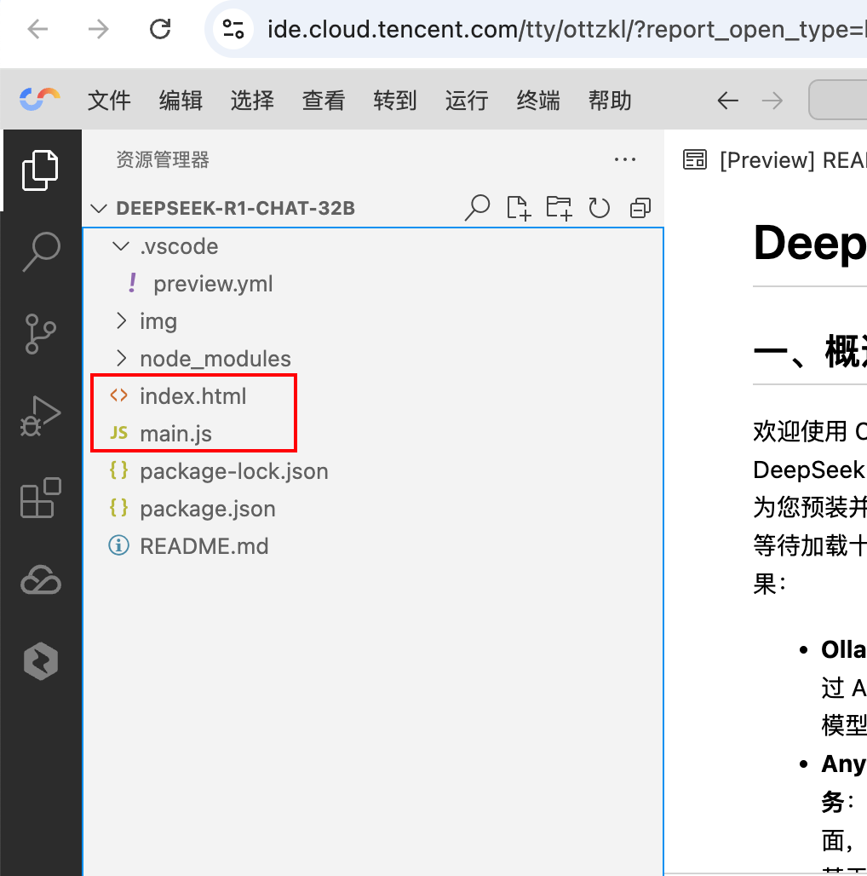This screenshot has height=876, width=867.
Task: Open the Explorer view in activity bar
Action: tap(40, 170)
